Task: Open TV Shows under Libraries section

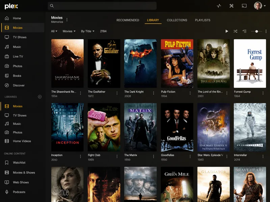Action: click(23, 115)
